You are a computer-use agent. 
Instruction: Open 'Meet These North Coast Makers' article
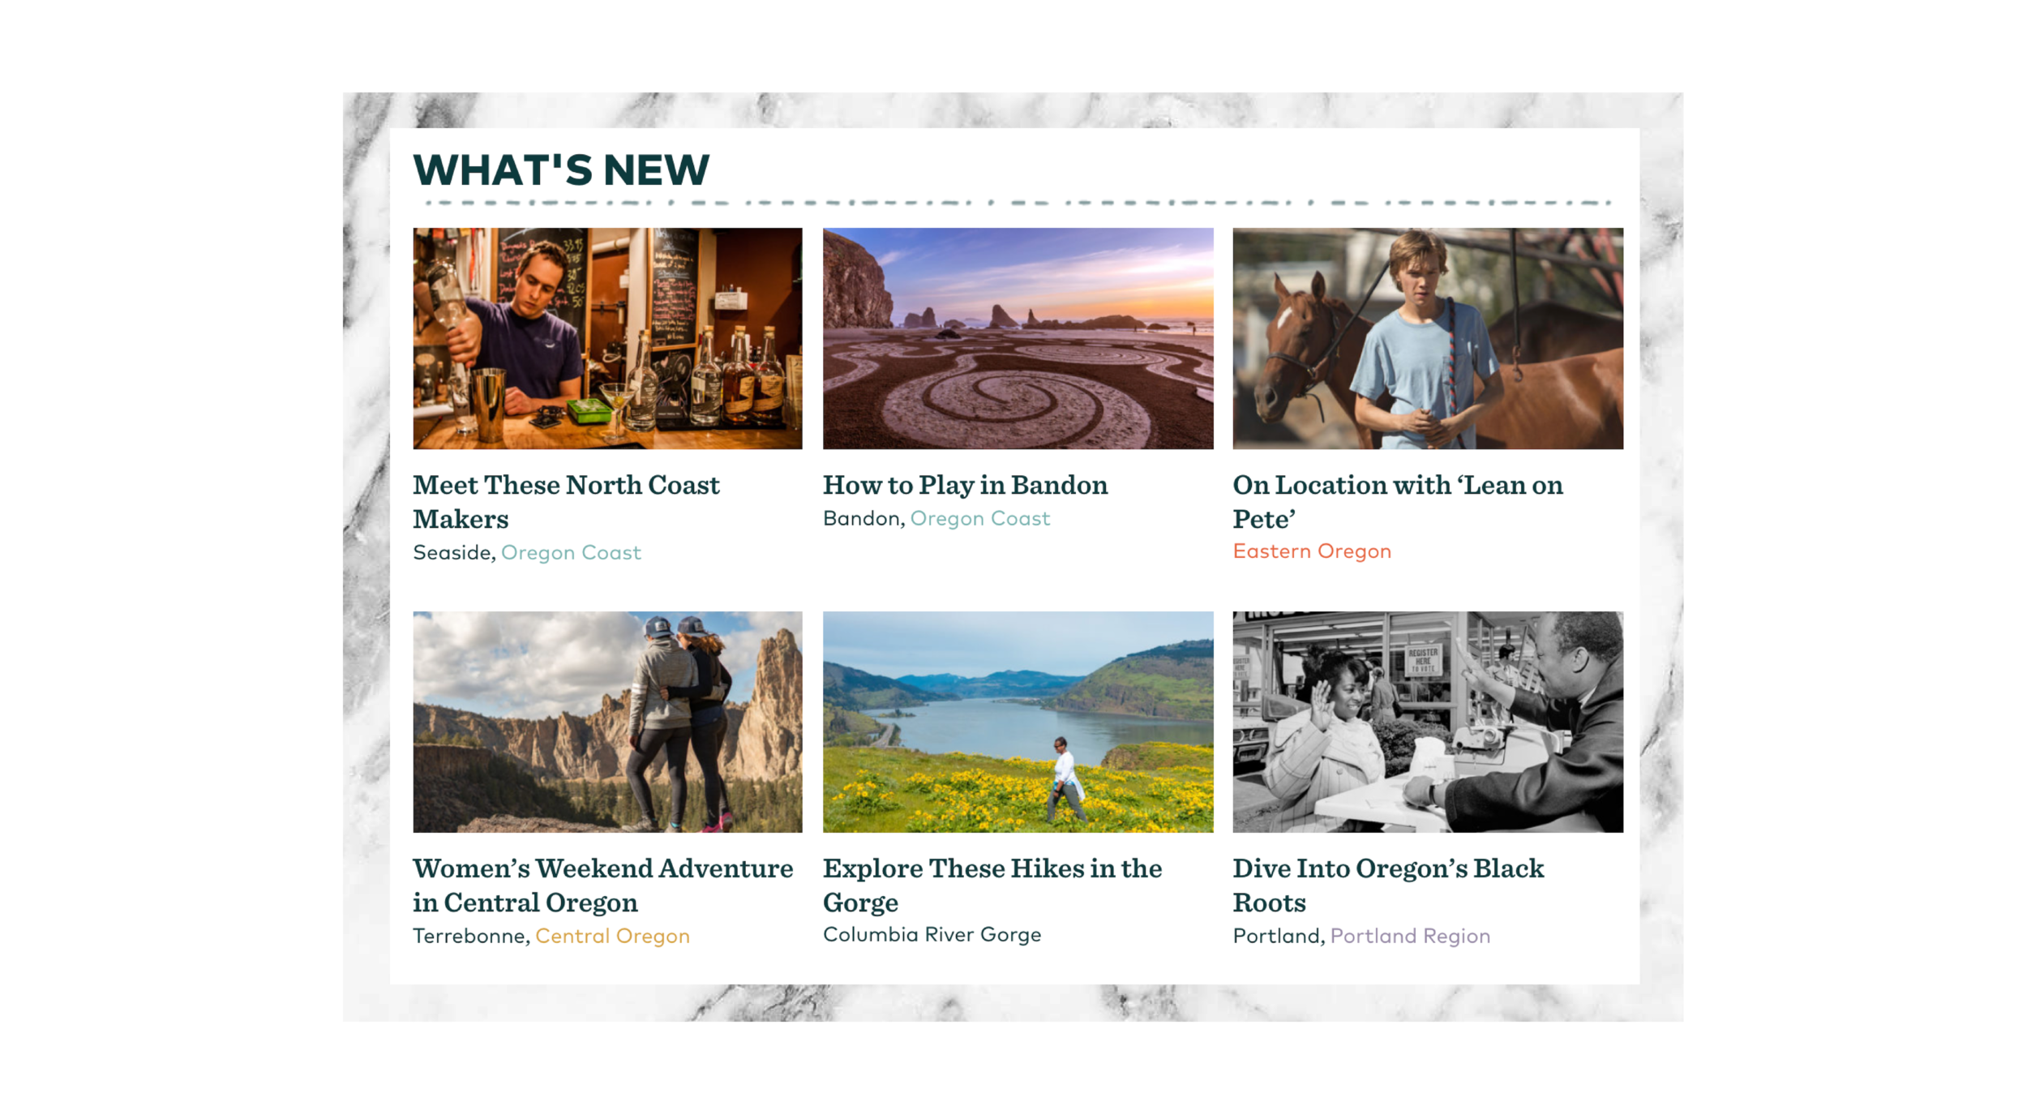point(566,502)
